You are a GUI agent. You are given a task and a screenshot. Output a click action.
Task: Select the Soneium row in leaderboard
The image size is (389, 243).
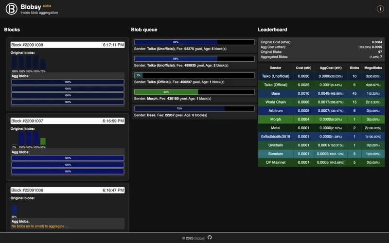[321, 154]
